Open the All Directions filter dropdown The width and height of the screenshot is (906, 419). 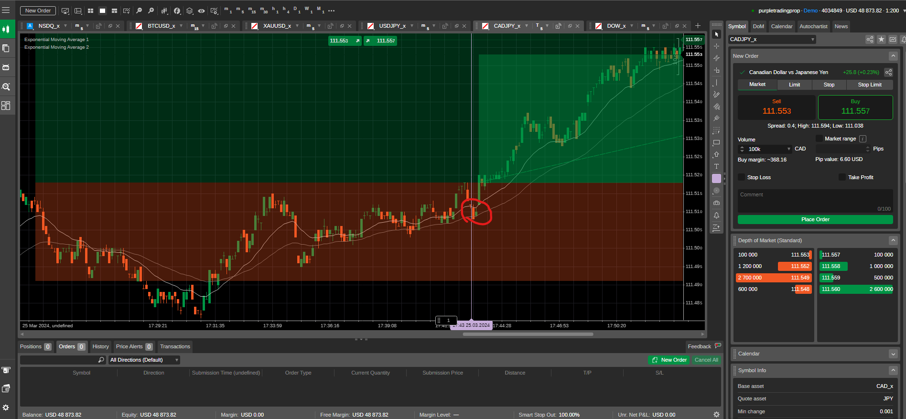click(x=144, y=360)
